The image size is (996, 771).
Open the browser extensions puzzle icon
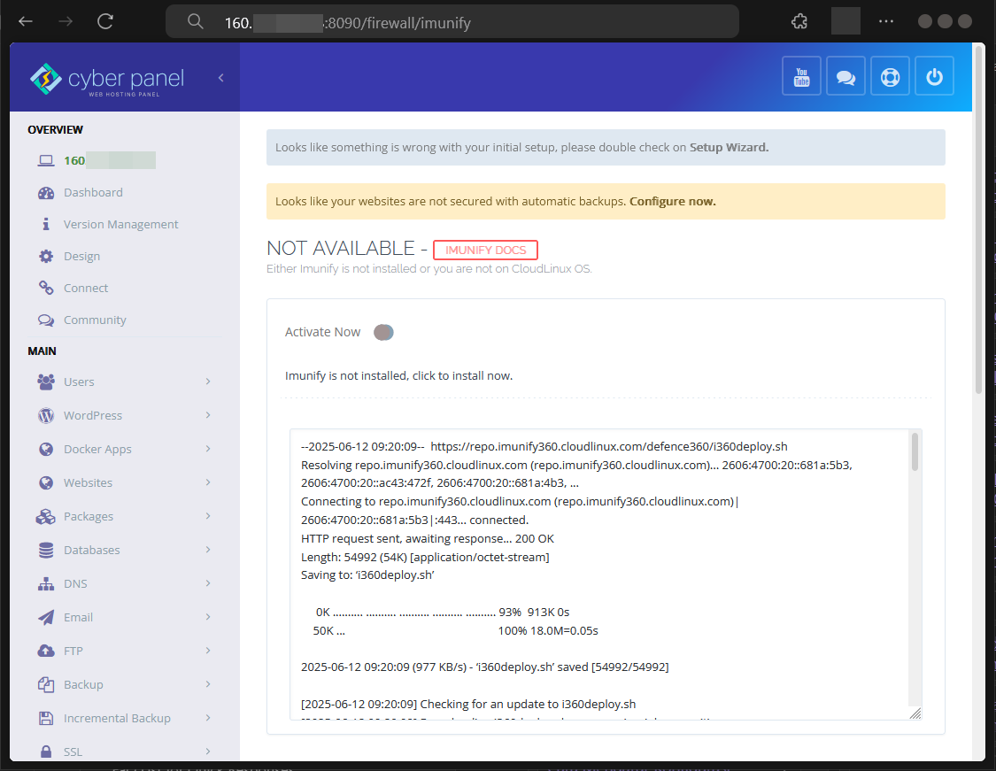799,21
